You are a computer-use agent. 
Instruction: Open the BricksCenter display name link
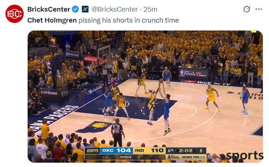pos(49,9)
